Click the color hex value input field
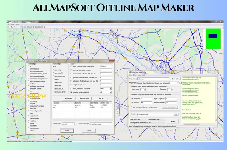The width and height of the screenshot is (227, 150). click(x=106, y=66)
